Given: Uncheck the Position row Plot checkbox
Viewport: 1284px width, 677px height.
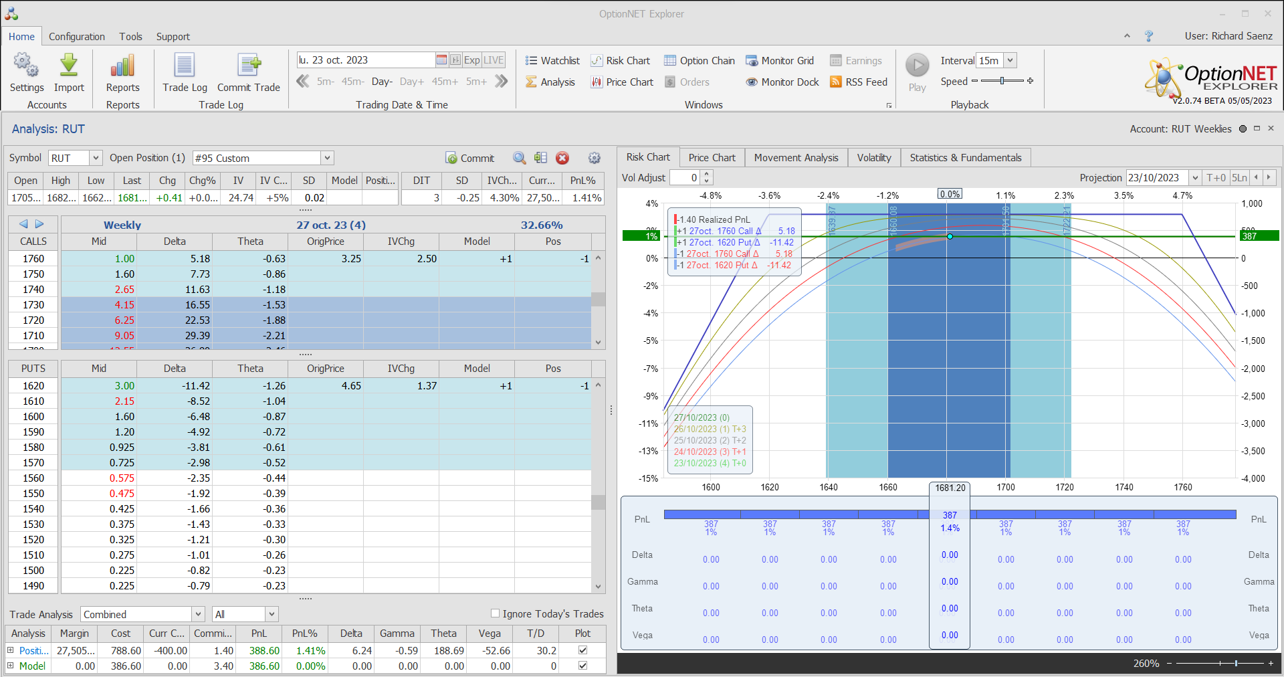Looking at the screenshot, I should (582, 650).
